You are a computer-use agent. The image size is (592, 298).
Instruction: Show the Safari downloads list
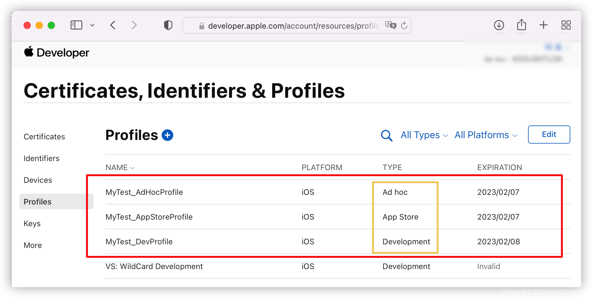tap(499, 25)
